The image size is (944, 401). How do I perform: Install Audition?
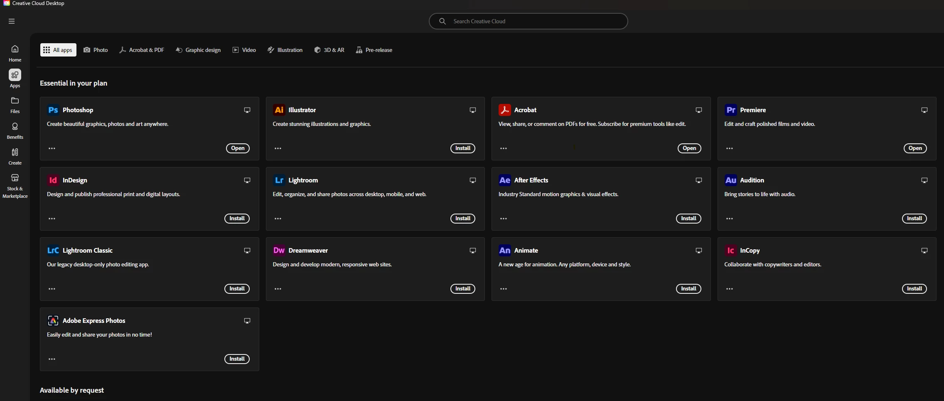(914, 219)
